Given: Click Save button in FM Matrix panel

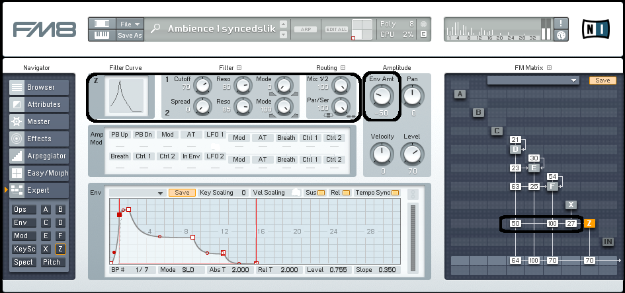Looking at the screenshot, I should pos(602,81).
